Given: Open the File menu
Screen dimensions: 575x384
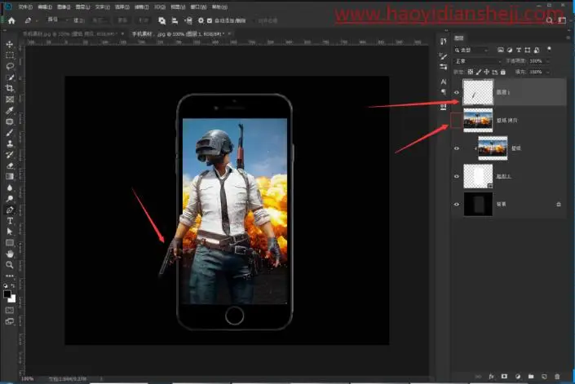Looking at the screenshot, I should pos(25,7).
